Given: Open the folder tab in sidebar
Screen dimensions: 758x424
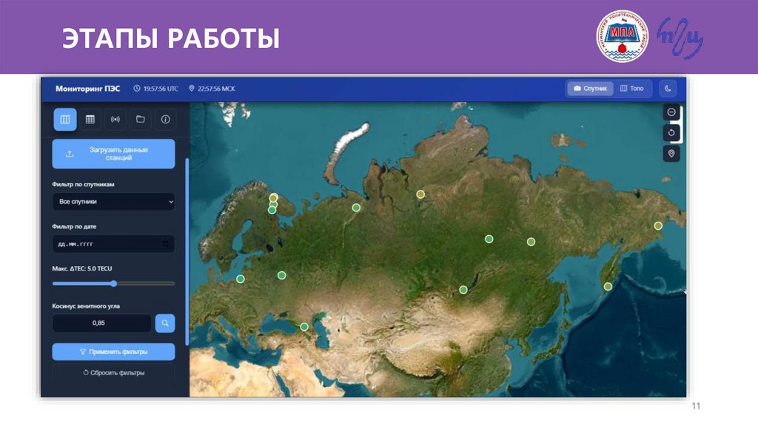Looking at the screenshot, I should (x=140, y=119).
